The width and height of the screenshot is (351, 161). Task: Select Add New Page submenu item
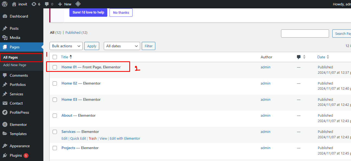point(15,65)
